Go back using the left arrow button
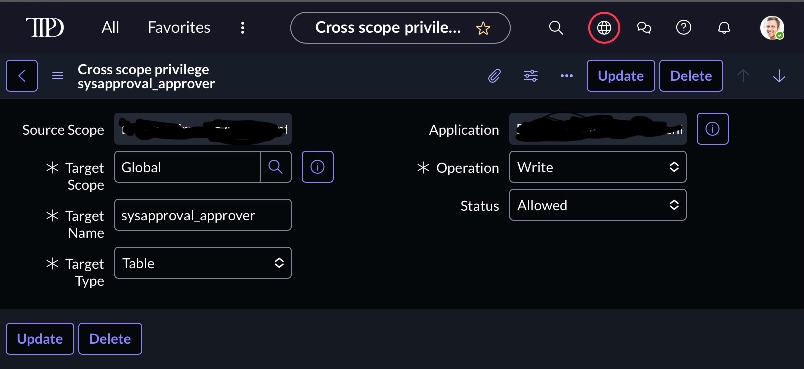The image size is (804, 369). pyautogui.click(x=22, y=76)
